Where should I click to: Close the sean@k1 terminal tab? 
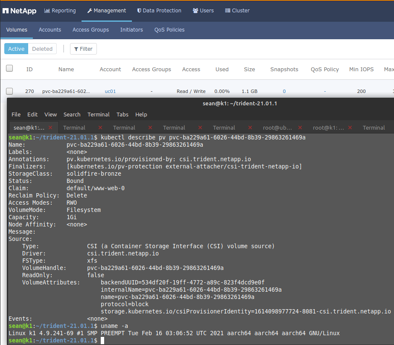[50, 128]
